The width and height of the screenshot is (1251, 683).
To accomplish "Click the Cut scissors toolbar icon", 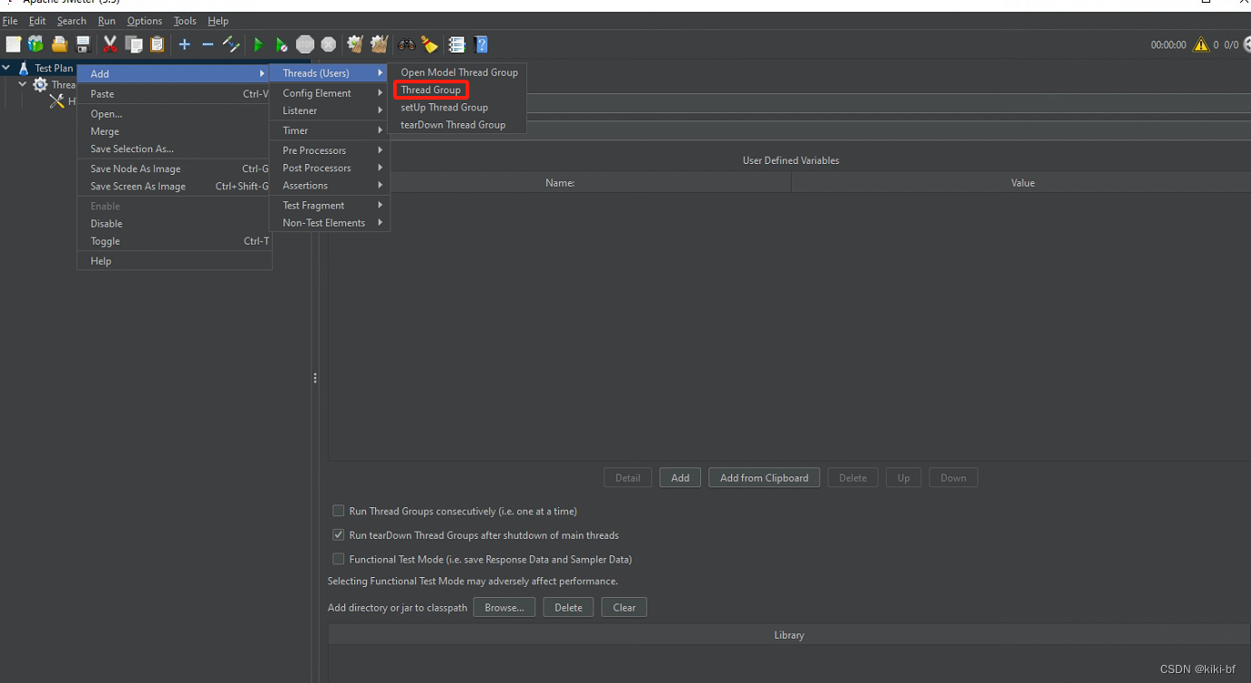I will tap(111, 44).
